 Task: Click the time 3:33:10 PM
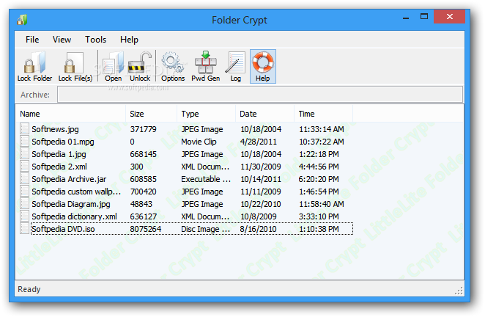pos(319,216)
